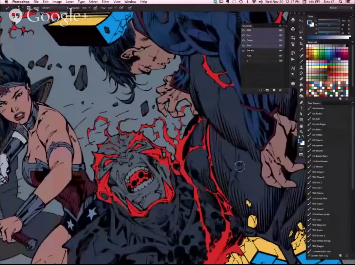
Task: Toggle visibility of Green channel
Action: [x=243, y=41]
